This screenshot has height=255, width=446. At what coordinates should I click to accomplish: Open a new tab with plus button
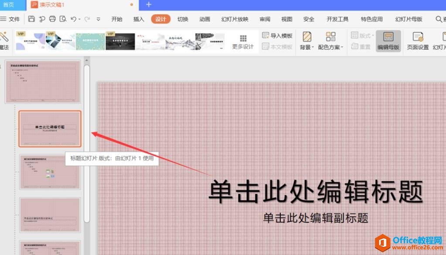[x=149, y=5]
